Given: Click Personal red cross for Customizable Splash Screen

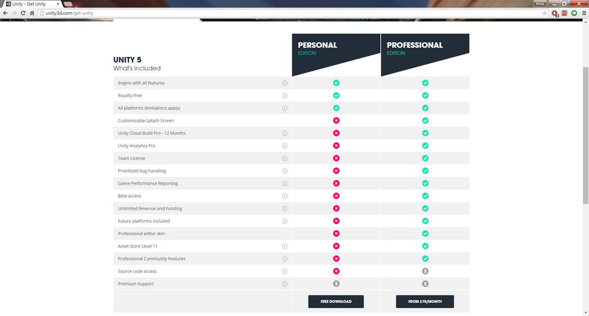Looking at the screenshot, I should tap(336, 120).
